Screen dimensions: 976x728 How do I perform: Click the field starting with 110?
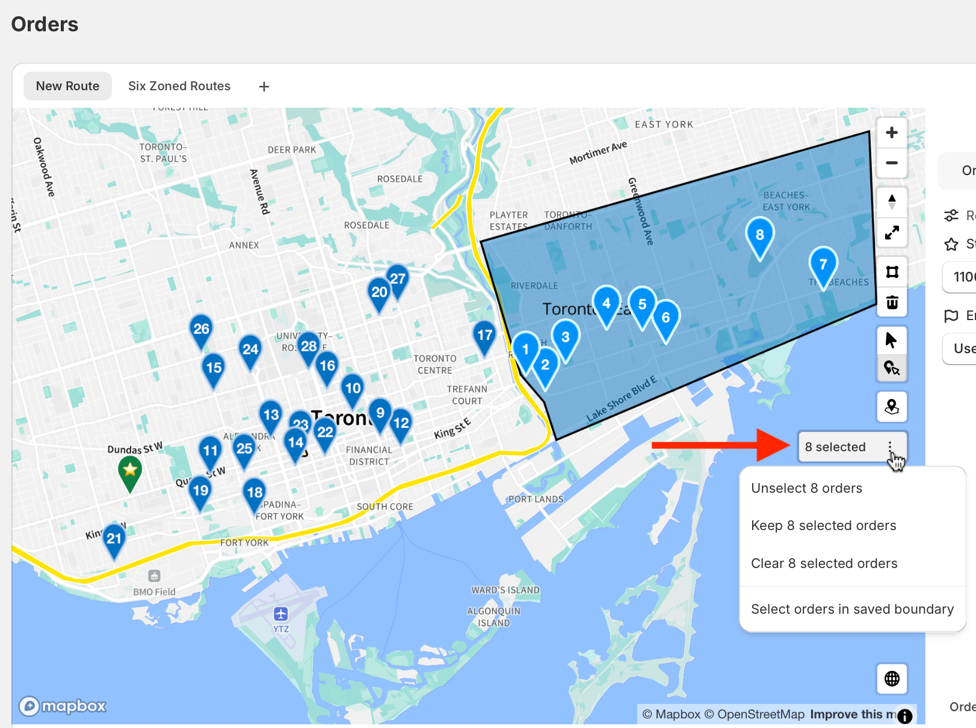pos(959,277)
